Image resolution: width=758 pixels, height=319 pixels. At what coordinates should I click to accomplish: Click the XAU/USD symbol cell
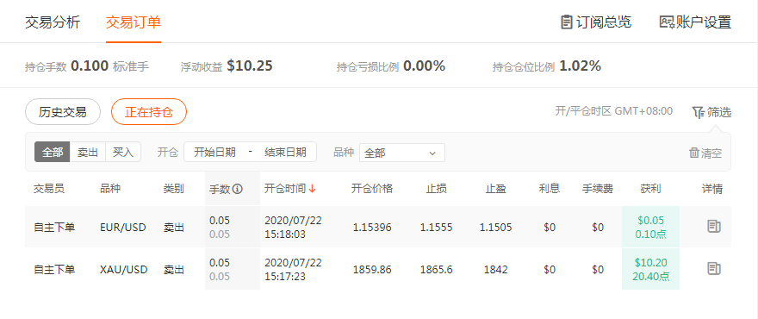124,269
